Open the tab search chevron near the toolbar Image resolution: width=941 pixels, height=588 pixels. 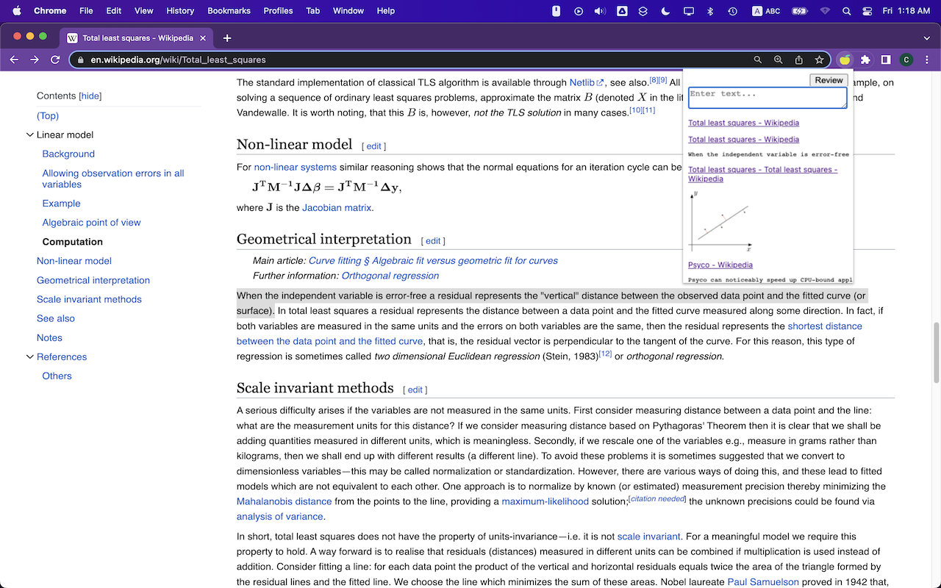tap(926, 37)
